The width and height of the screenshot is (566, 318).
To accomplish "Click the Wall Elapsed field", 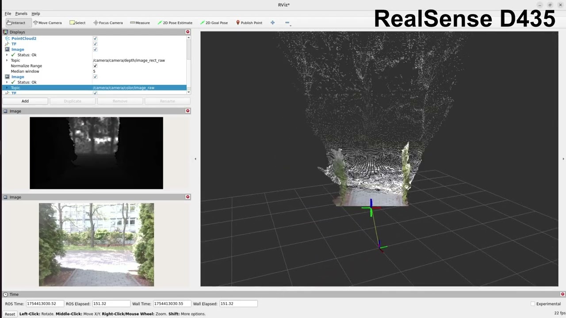I will point(238,303).
